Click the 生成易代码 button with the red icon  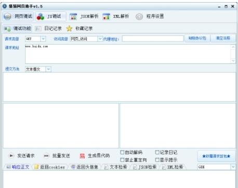95,156
